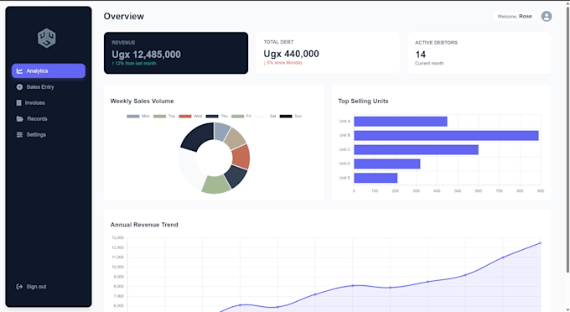This screenshot has height=312, width=570.
Task: Click the Sign out link
Action: (32, 287)
